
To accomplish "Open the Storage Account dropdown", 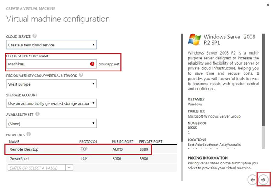I will 51,103.
